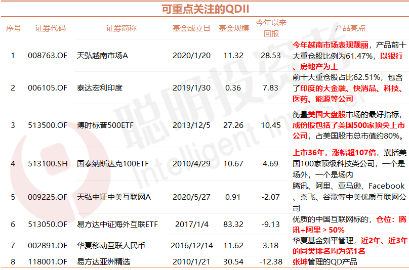Viewport: 409px width, 270px height.
Task: Click return value 3.18
Action: tap(270, 246)
